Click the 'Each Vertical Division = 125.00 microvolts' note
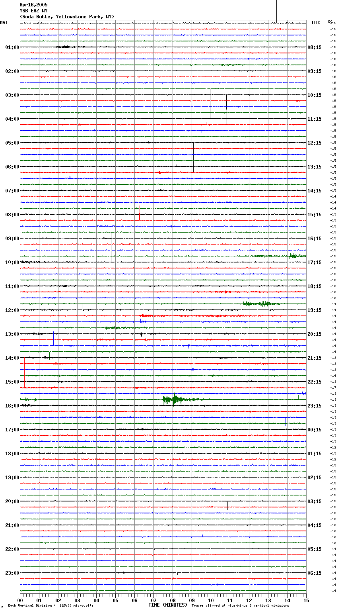Viewport: 338px width, 611px height. click(x=51, y=605)
